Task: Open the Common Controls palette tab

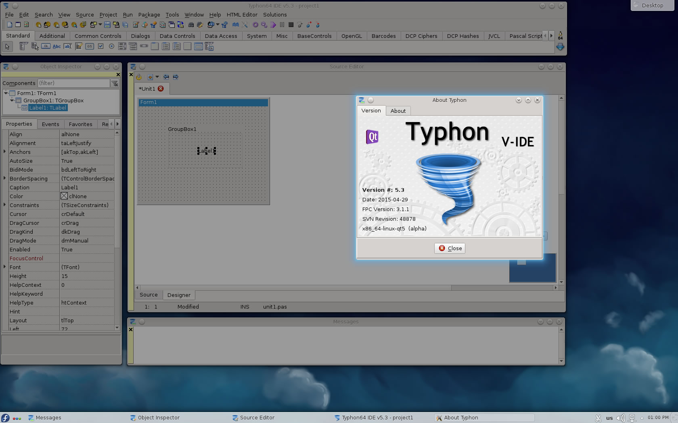Action: click(98, 36)
